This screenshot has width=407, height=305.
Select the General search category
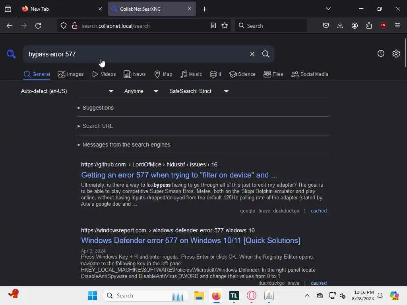click(37, 74)
